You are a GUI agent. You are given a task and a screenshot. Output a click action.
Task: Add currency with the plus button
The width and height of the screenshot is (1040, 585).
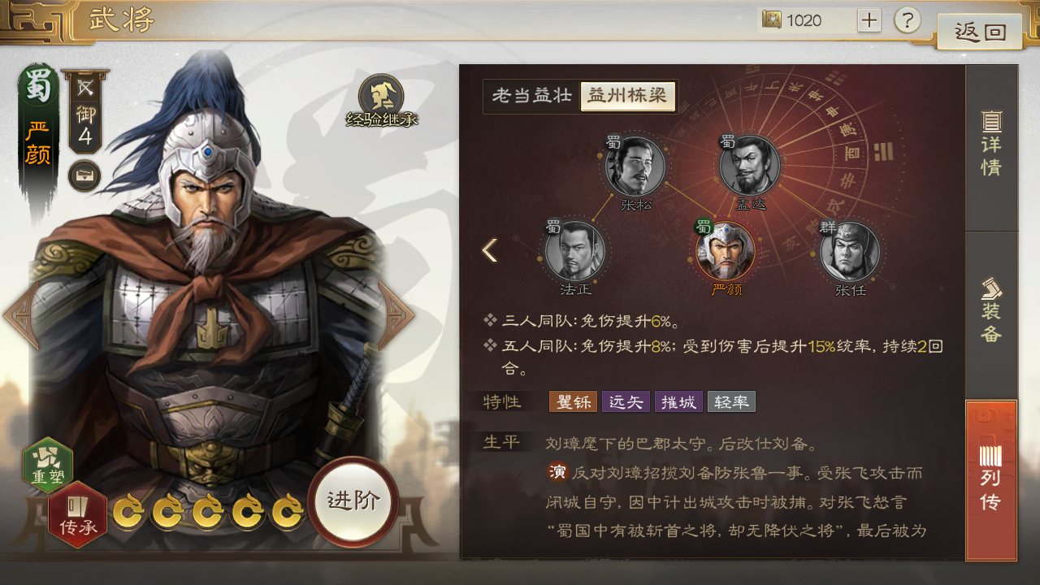point(869,20)
